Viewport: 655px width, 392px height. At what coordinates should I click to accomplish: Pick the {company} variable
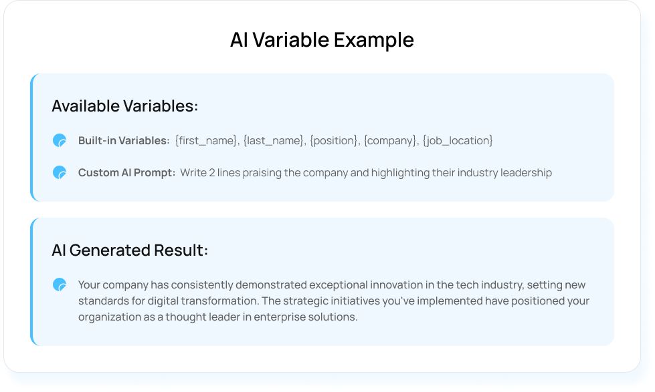coord(390,140)
